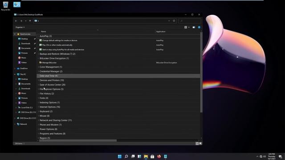Select This PC in navigation pane

(x=23, y=74)
